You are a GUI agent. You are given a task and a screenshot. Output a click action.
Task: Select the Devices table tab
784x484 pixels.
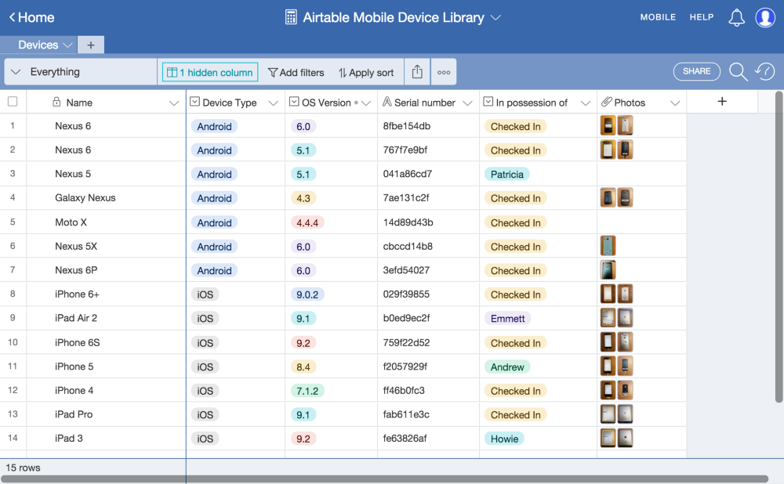click(38, 45)
